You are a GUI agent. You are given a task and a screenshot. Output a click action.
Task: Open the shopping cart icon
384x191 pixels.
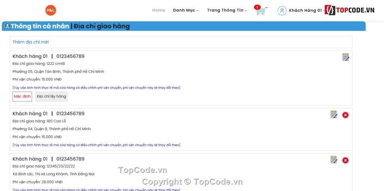(262, 11)
